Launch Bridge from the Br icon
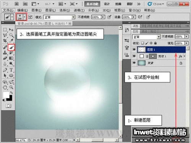Image resolution: width=191 pixels, height=143 pixels. click(x=17, y=4)
